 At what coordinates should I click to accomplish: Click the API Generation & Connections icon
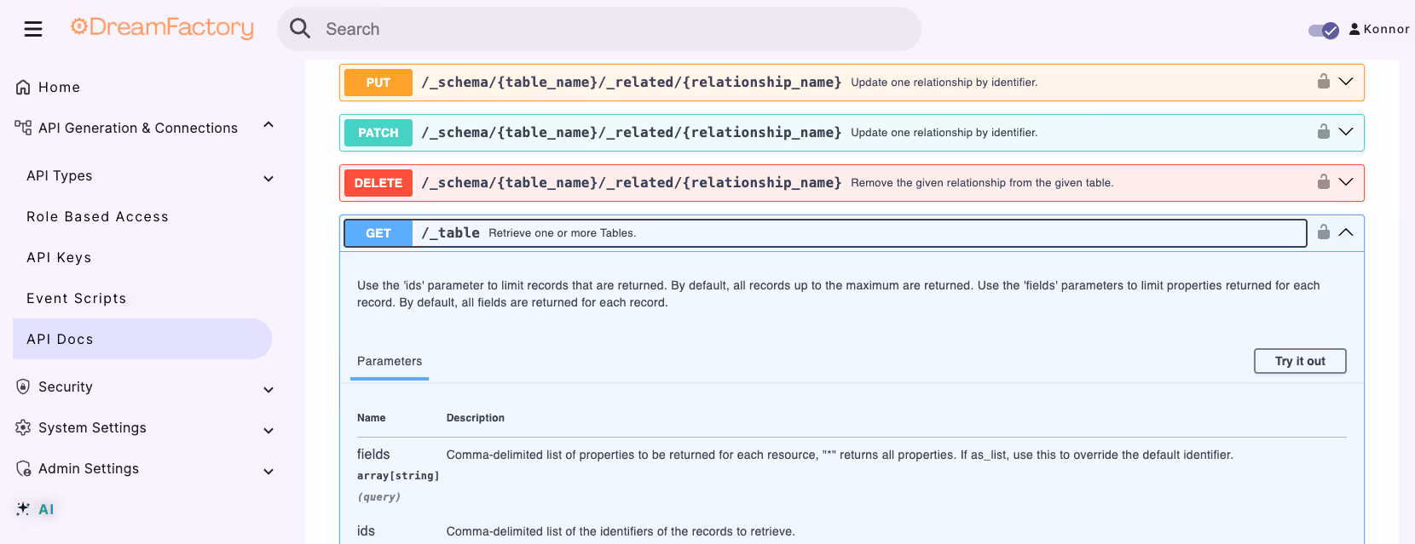[23, 128]
